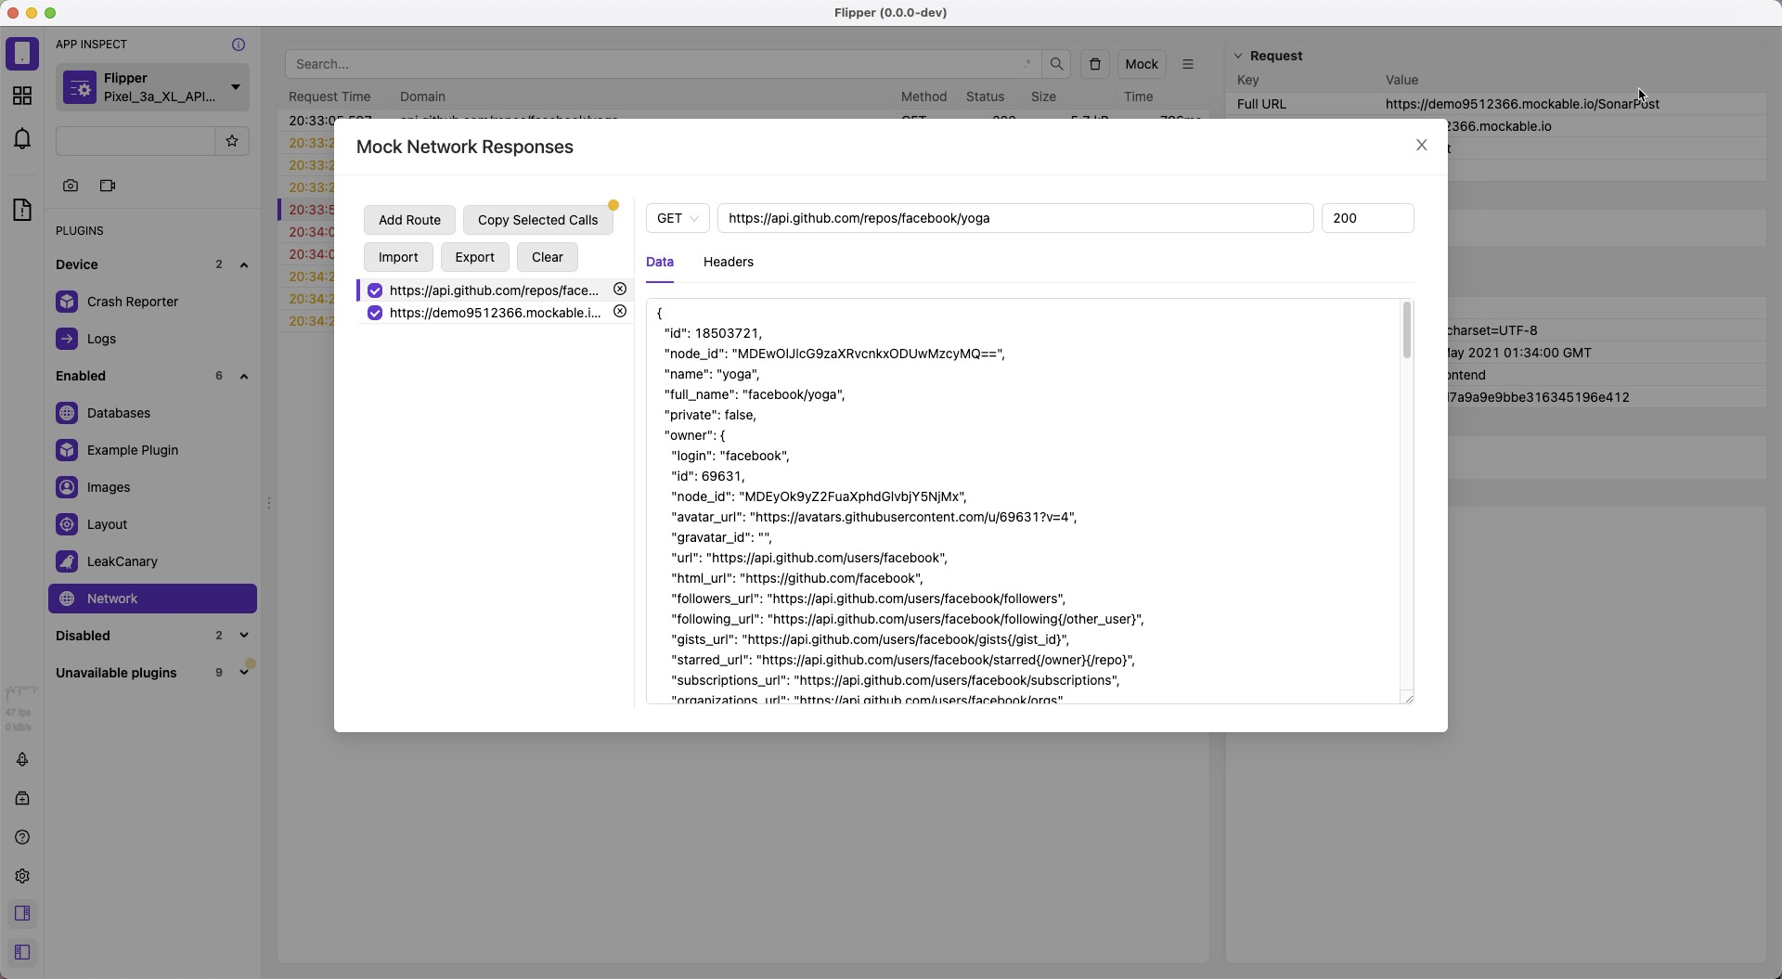Click the Full URL value in Request panel
This screenshot has height=979, width=1782.
1522,104
